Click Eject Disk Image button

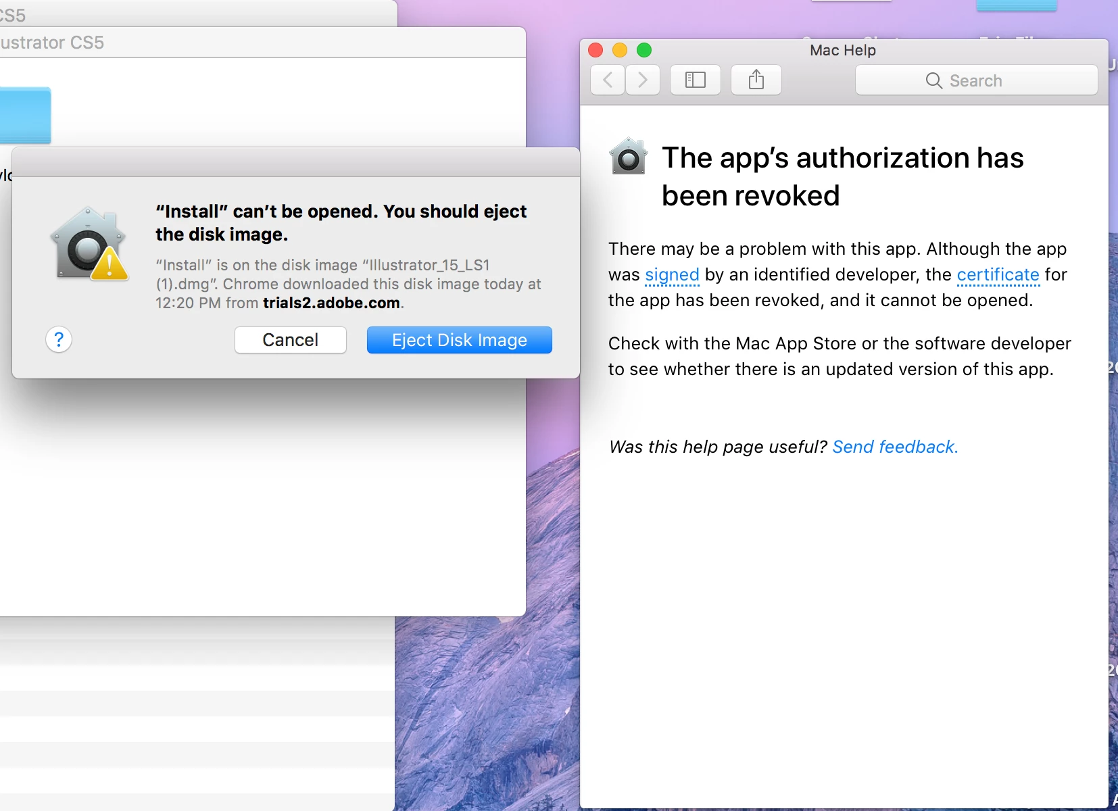[x=460, y=340]
